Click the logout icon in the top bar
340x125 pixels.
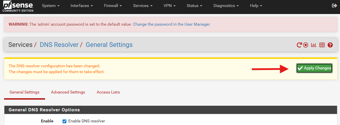pos(334,6)
